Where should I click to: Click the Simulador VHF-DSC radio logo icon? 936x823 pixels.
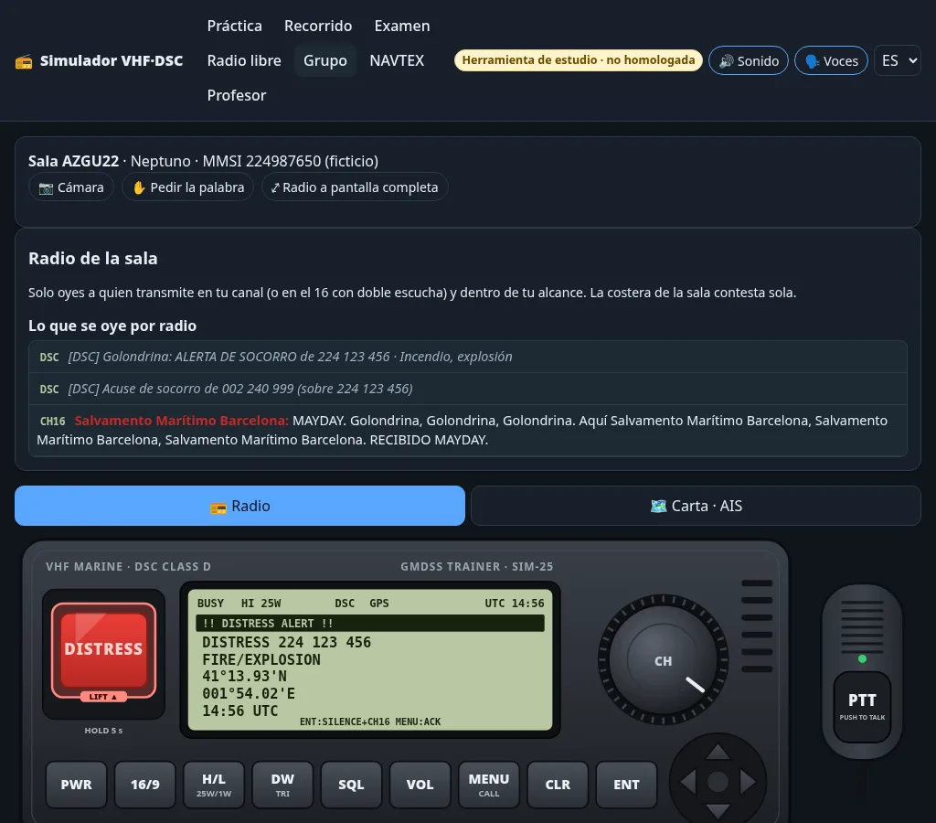click(x=24, y=61)
